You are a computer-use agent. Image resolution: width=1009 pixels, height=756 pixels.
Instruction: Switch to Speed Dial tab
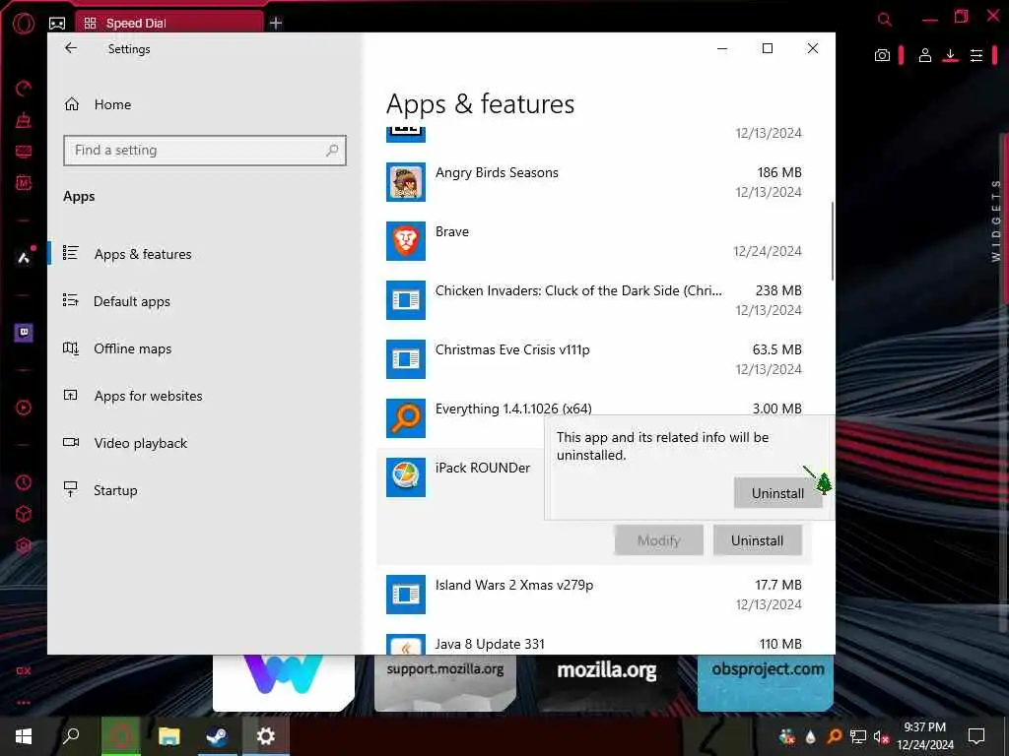click(169, 24)
